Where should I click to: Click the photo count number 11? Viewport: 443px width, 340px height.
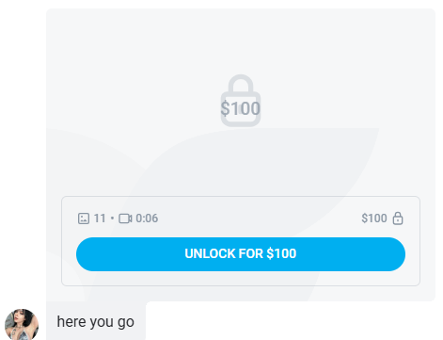100,219
